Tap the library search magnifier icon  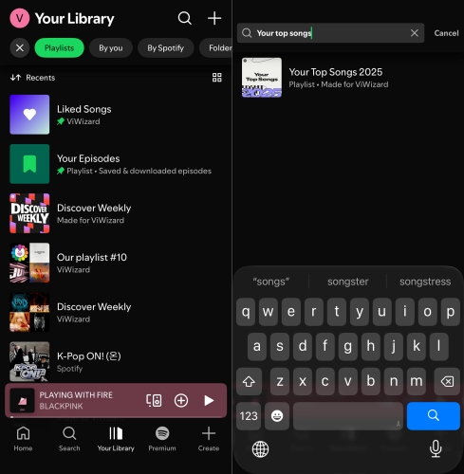tap(185, 18)
